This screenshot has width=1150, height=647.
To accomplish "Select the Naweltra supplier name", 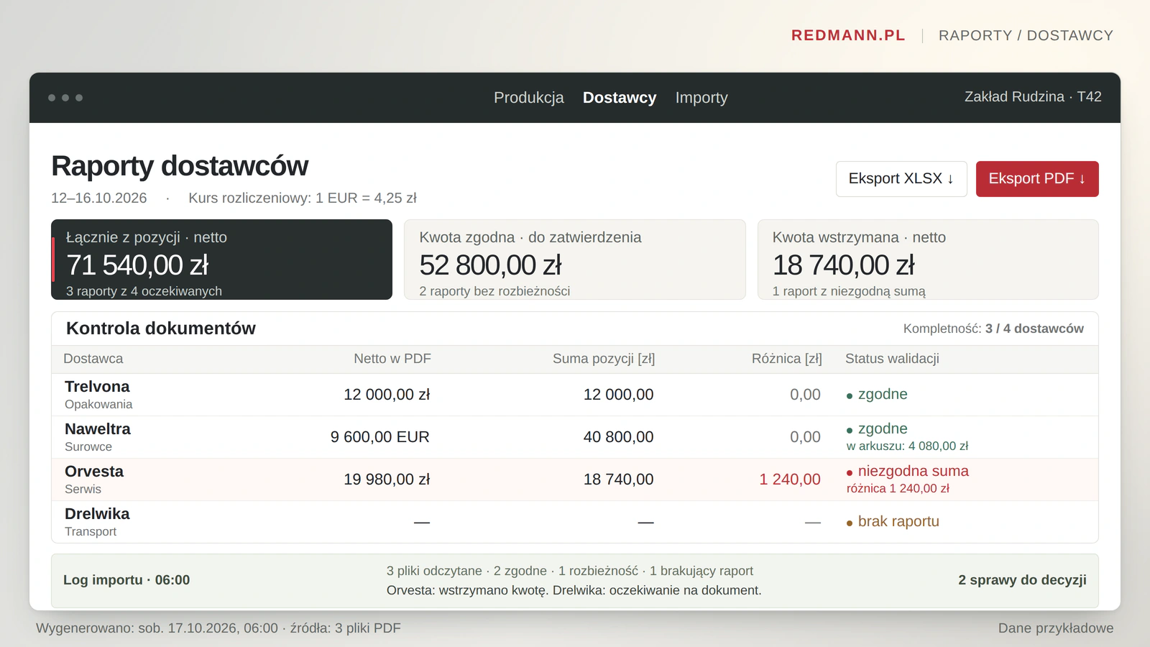I will click(x=98, y=429).
